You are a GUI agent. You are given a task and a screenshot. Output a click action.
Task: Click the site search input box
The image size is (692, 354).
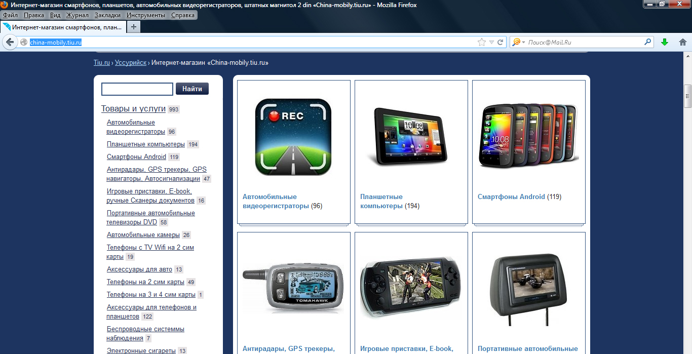coord(137,89)
